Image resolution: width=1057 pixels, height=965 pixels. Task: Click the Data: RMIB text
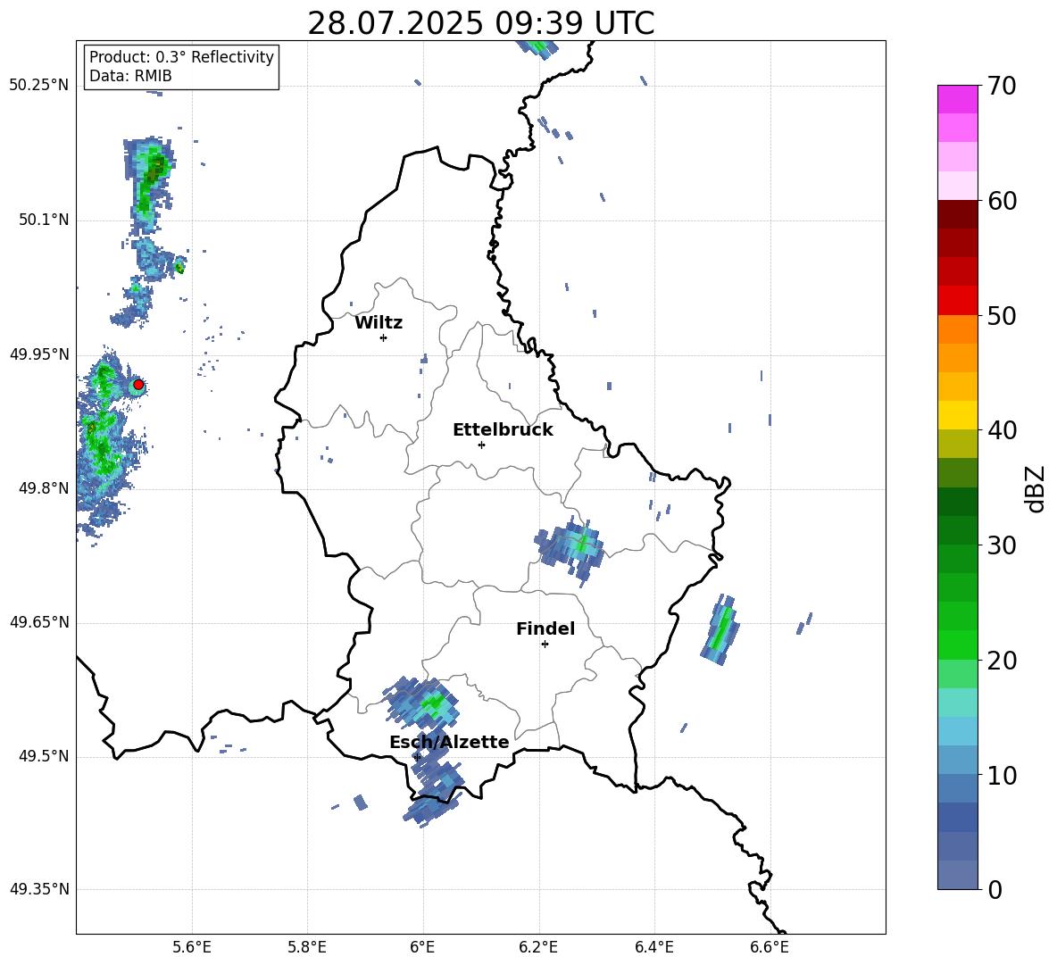pyautogui.click(x=130, y=76)
